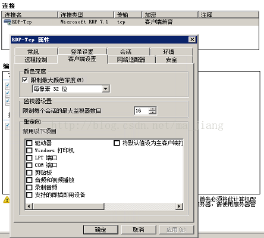Click the 取消 button
Image resolution: width=264 pixels, height=238 pixels.
point(139,230)
